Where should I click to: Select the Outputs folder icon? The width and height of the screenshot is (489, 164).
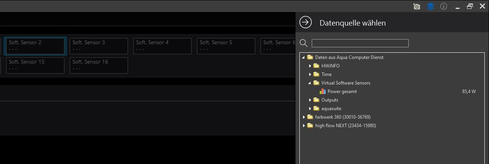coord(316,100)
